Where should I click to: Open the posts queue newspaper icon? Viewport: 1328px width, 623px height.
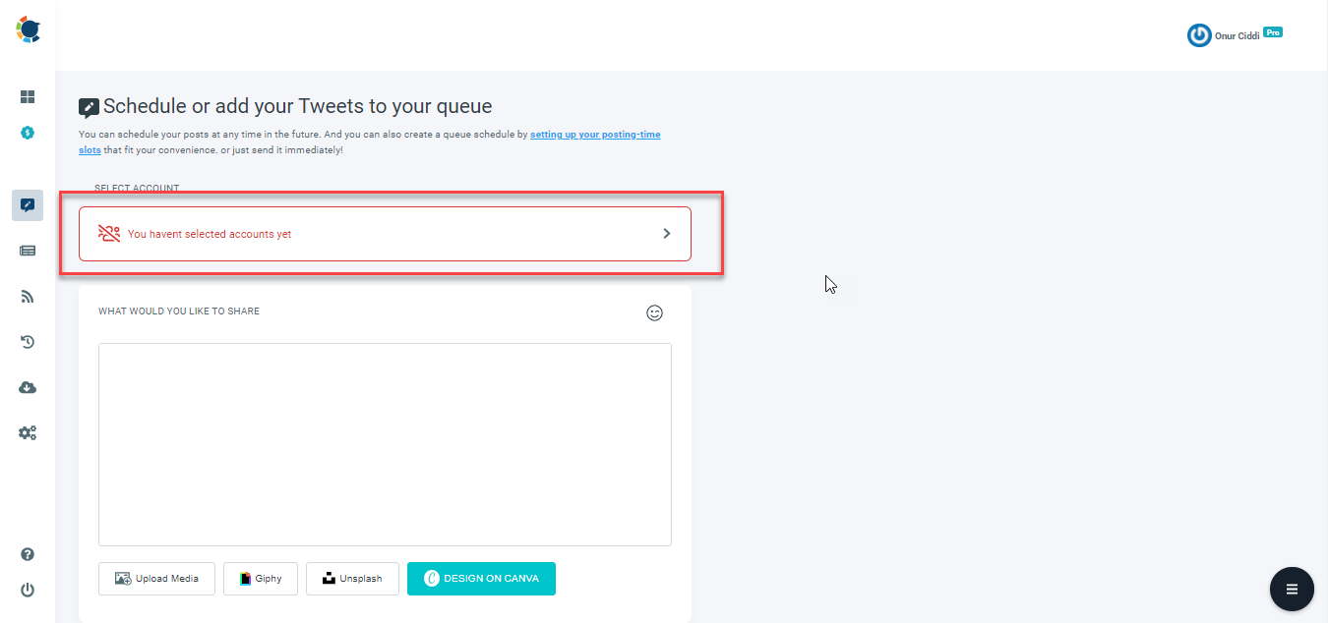point(28,251)
